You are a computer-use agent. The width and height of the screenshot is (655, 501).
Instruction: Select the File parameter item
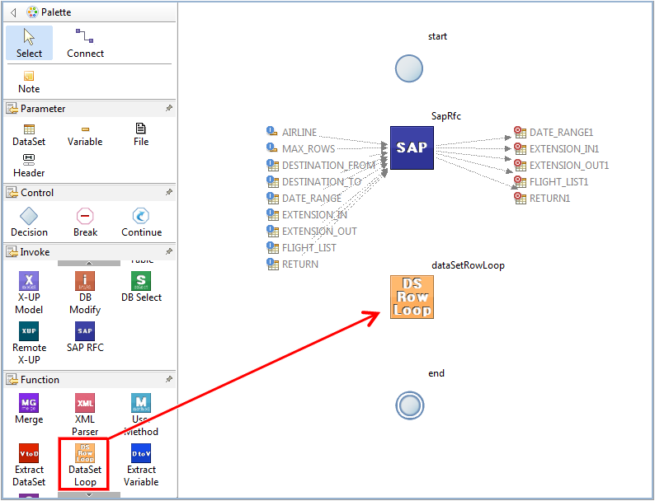141,135
